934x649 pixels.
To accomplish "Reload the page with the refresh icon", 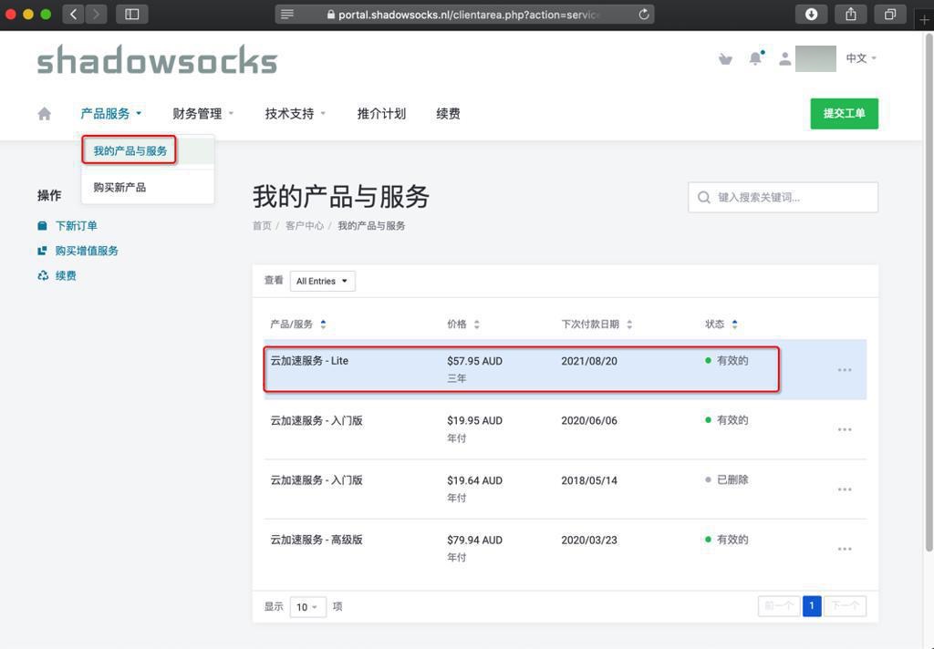I will pyautogui.click(x=643, y=15).
